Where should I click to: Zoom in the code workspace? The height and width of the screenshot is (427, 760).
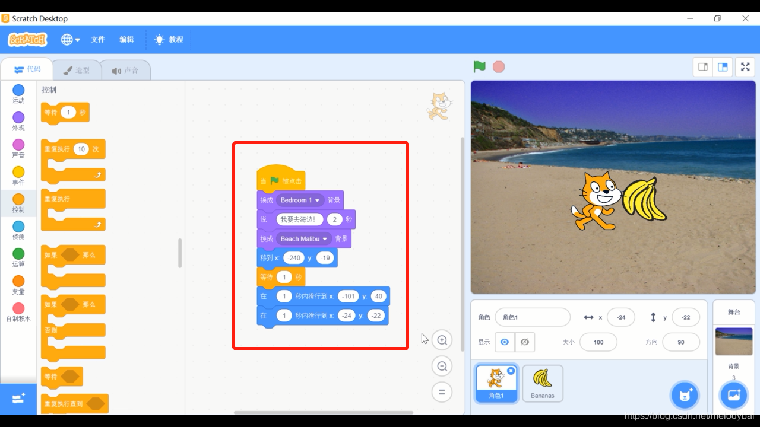pos(442,340)
